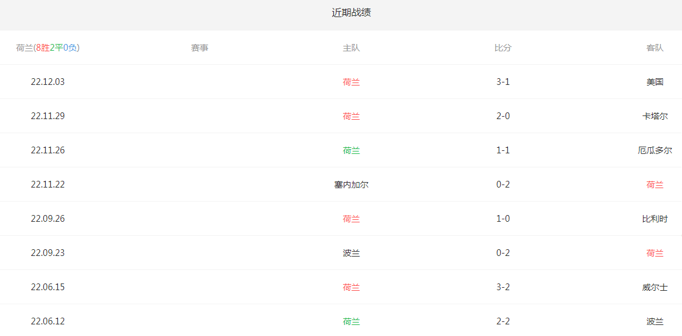This screenshot has height=336, width=682.
Task: Click the 赛事 column header
Action: click(x=200, y=48)
